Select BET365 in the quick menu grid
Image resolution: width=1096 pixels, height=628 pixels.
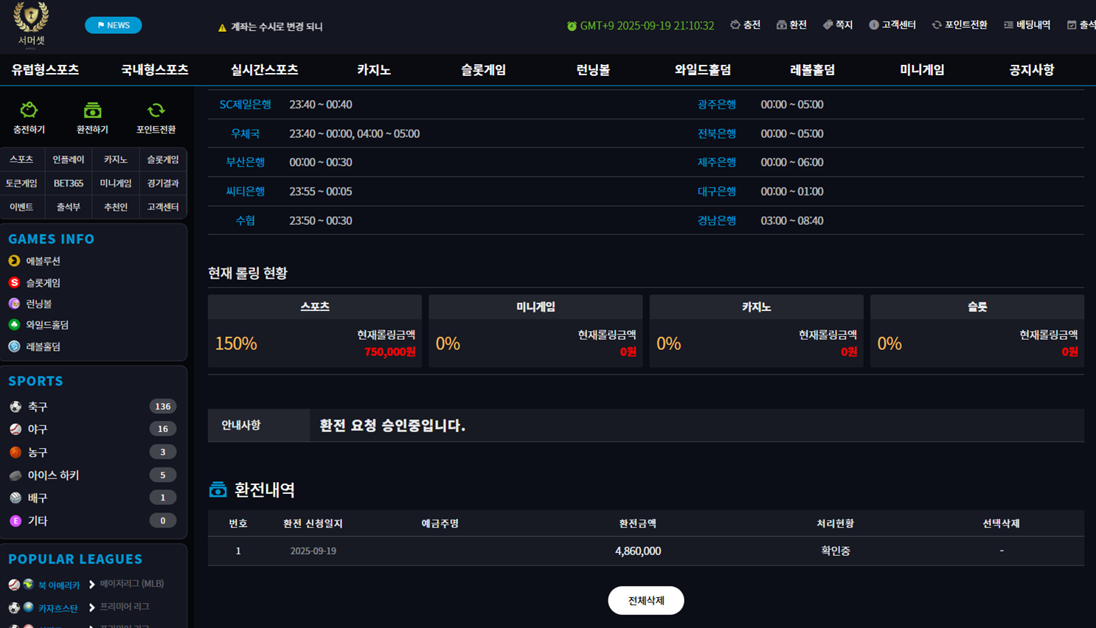[x=68, y=184]
